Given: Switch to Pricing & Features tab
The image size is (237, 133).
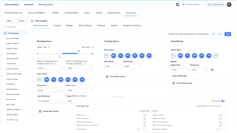Looking at the screenshot, I should coord(13,13).
